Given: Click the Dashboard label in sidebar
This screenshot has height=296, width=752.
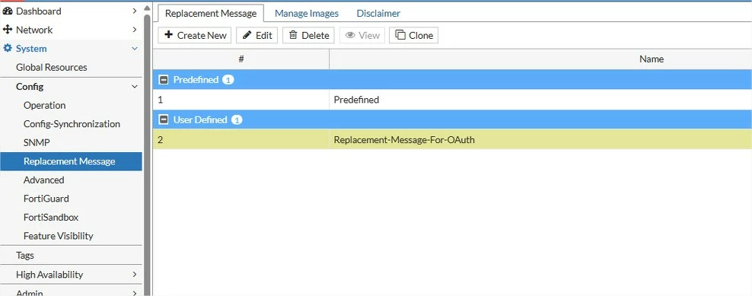Looking at the screenshot, I should coord(38,11).
